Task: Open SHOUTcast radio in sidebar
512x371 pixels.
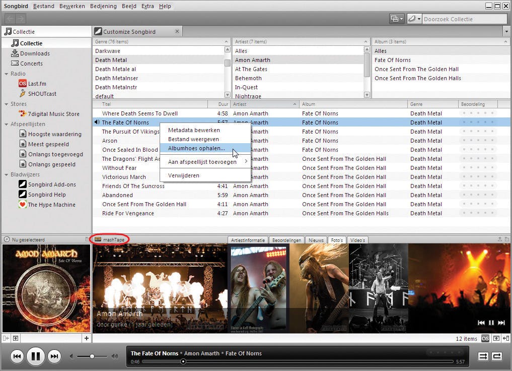Action: click(38, 94)
